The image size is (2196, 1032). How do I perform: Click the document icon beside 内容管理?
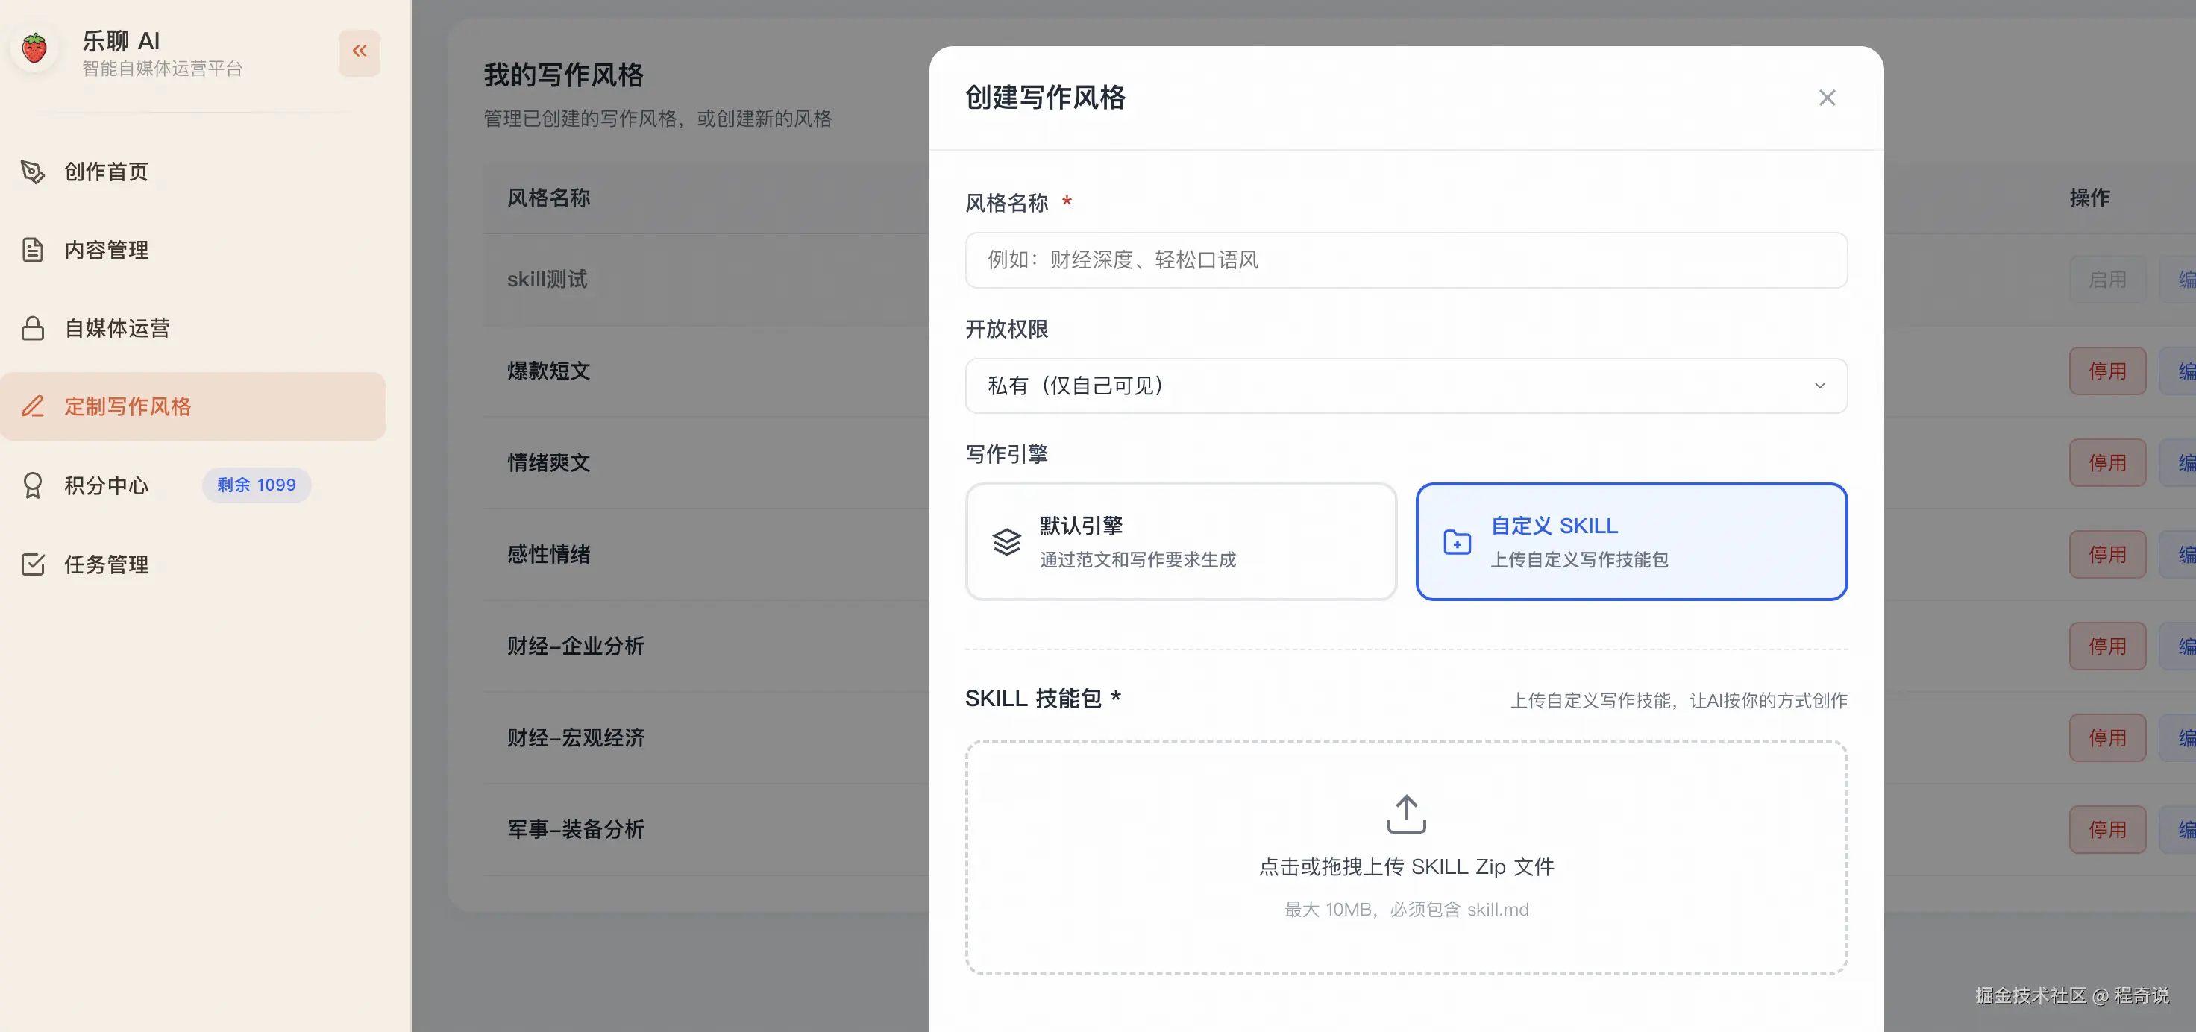coord(32,251)
